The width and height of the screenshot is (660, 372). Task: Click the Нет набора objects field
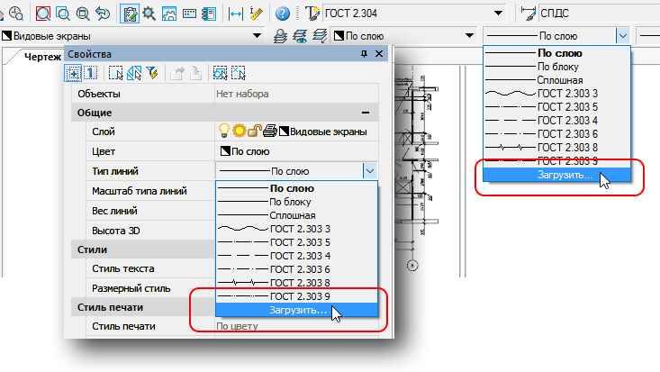coord(296,94)
